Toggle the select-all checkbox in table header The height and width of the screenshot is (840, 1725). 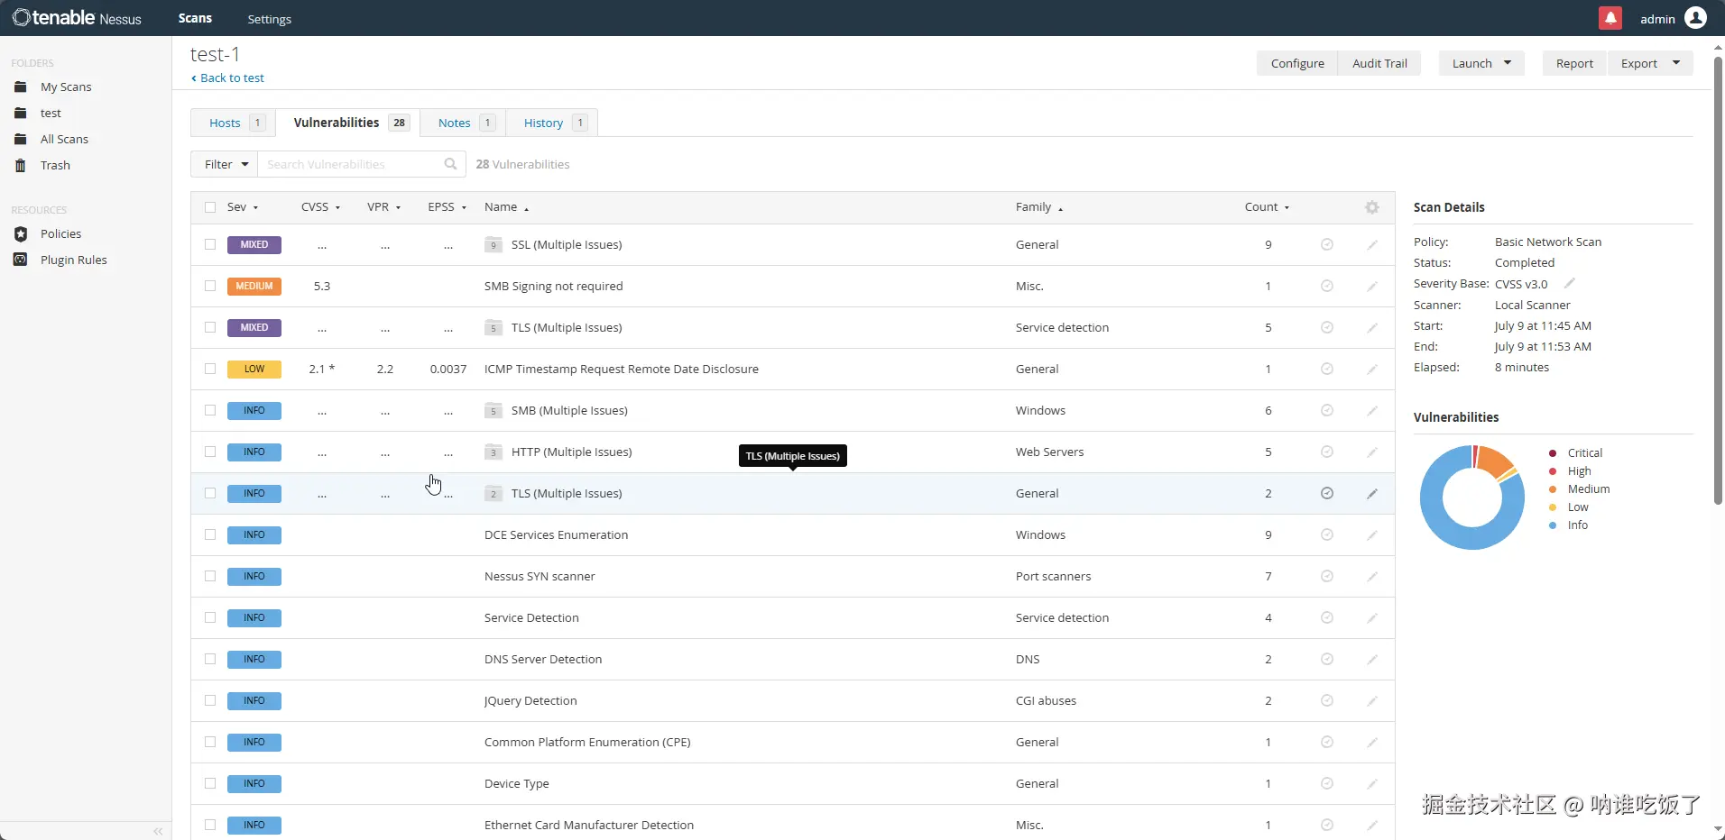pos(210,207)
